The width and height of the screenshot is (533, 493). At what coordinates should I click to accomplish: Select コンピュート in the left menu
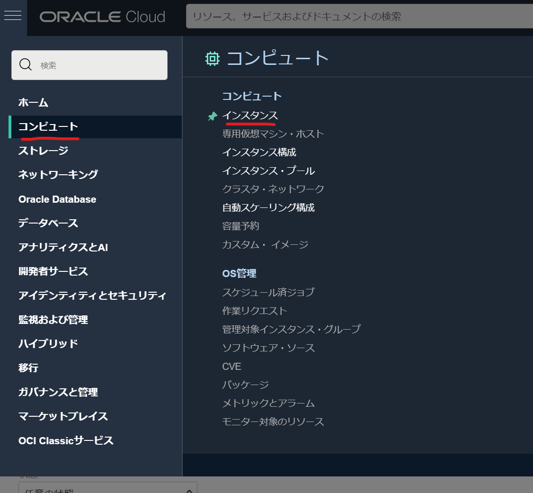95,127
